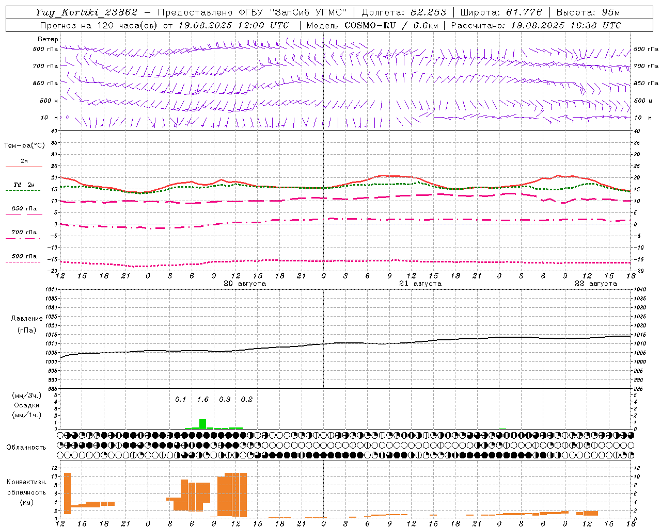Click the left 850 гПа wind level label
This screenshot has height=528, width=661.
[45, 83]
